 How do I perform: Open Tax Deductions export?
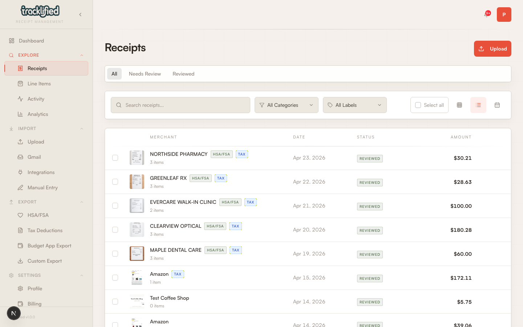(x=46, y=230)
